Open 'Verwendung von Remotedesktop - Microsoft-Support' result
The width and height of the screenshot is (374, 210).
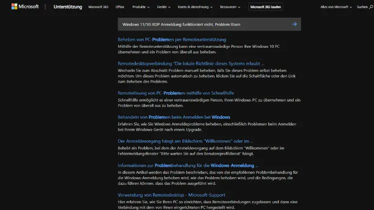point(171,195)
